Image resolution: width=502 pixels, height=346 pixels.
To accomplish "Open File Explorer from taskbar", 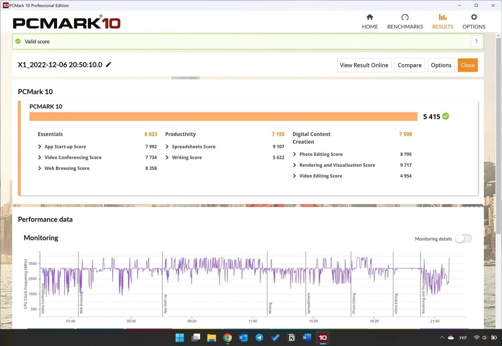I will (x=212, y=338).
